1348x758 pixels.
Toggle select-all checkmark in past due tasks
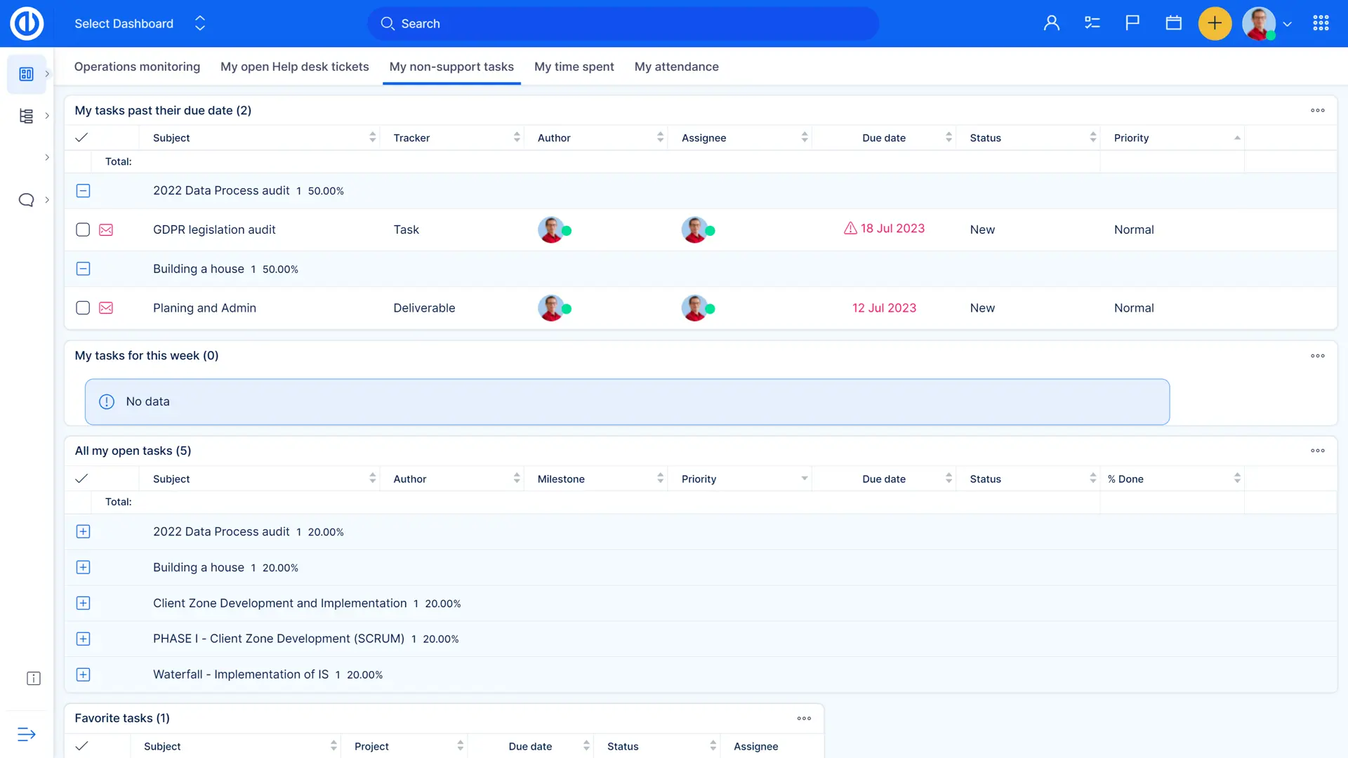click(x=81, y=138)
